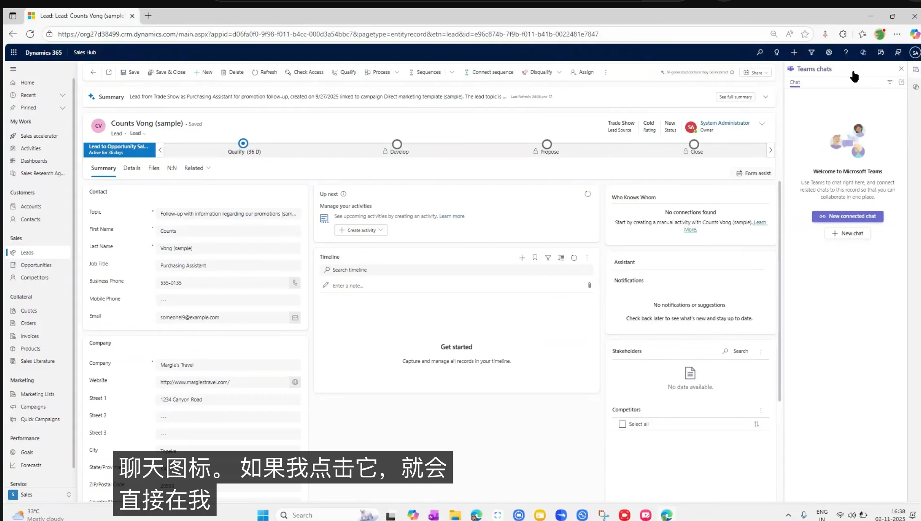Open the timeline filter icon
Screen dimensions: 921x521
click(548, 258)
